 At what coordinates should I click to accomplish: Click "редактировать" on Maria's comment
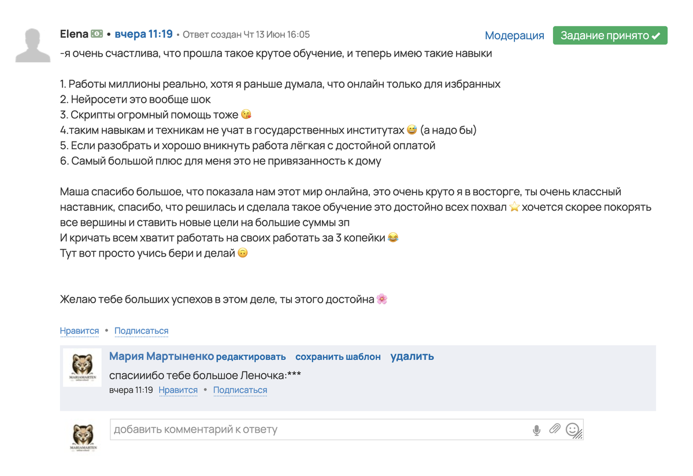click(251, 357)
